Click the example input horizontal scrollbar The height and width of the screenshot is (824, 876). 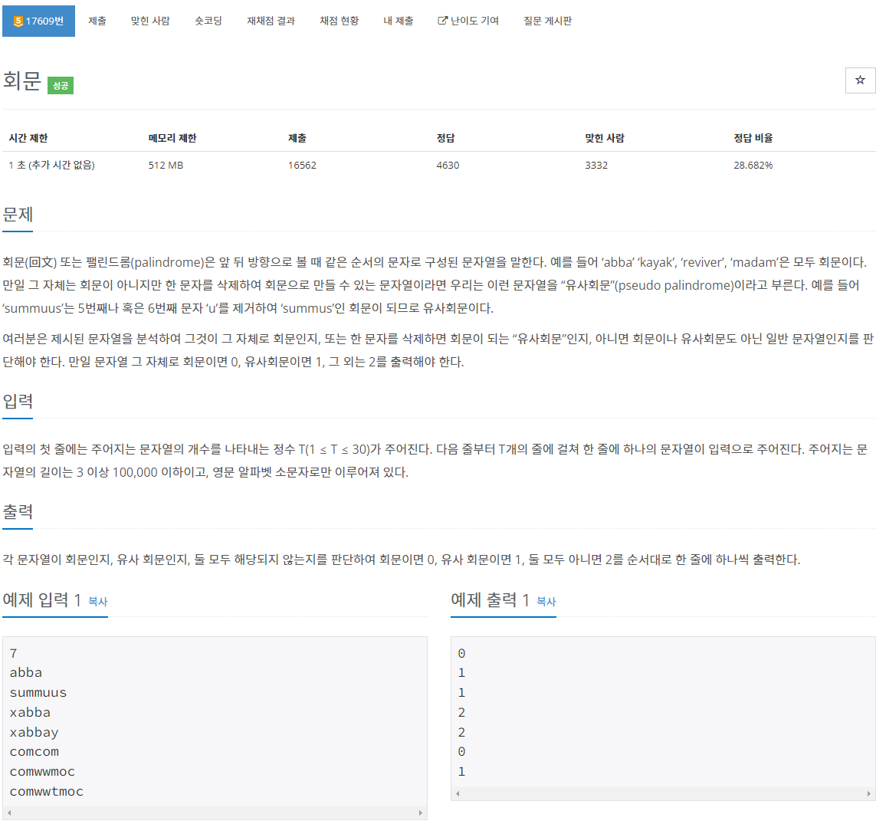215,813
